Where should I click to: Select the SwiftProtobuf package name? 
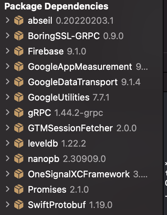(57, 205)
